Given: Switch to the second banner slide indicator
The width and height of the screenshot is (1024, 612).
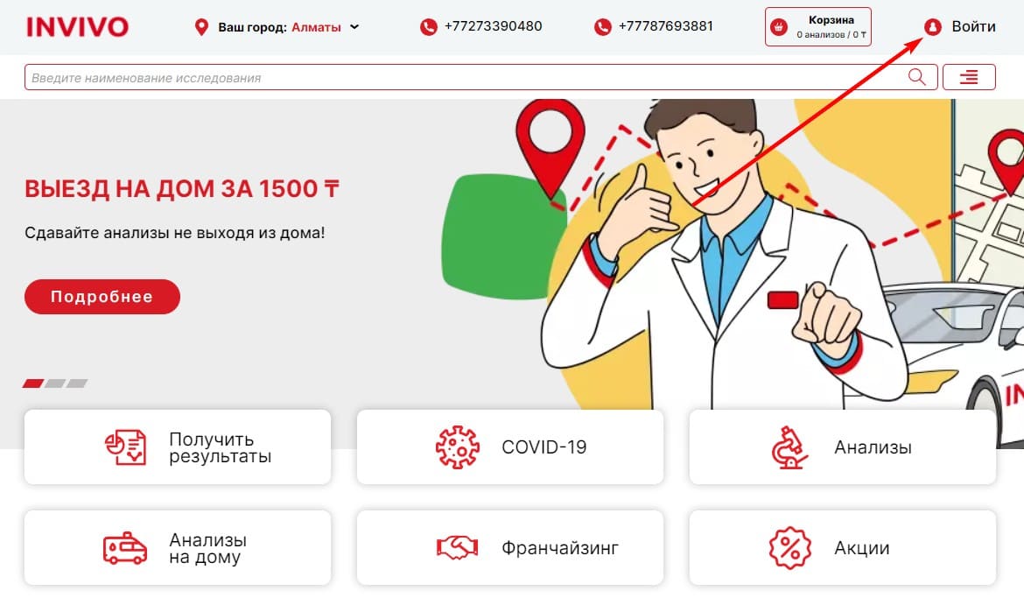Looking at the screenshot, I should (55, 383).
